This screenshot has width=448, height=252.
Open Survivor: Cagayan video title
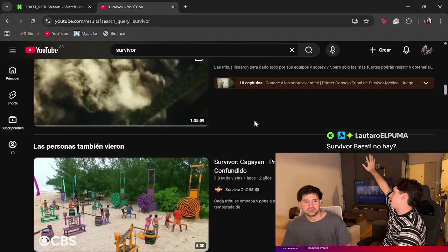(244, 166)
